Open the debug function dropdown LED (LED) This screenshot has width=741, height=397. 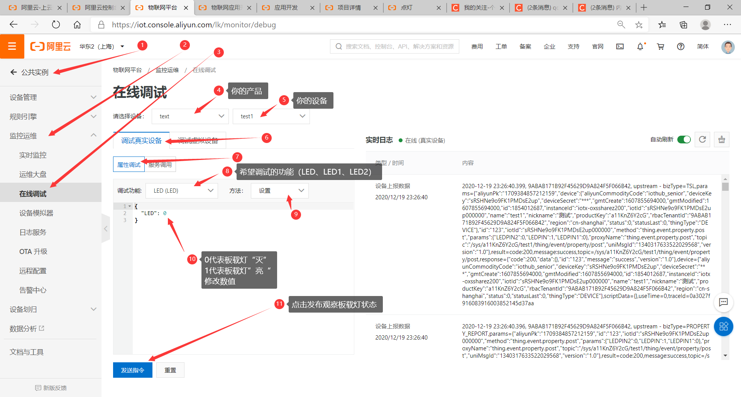coord(182,190)
